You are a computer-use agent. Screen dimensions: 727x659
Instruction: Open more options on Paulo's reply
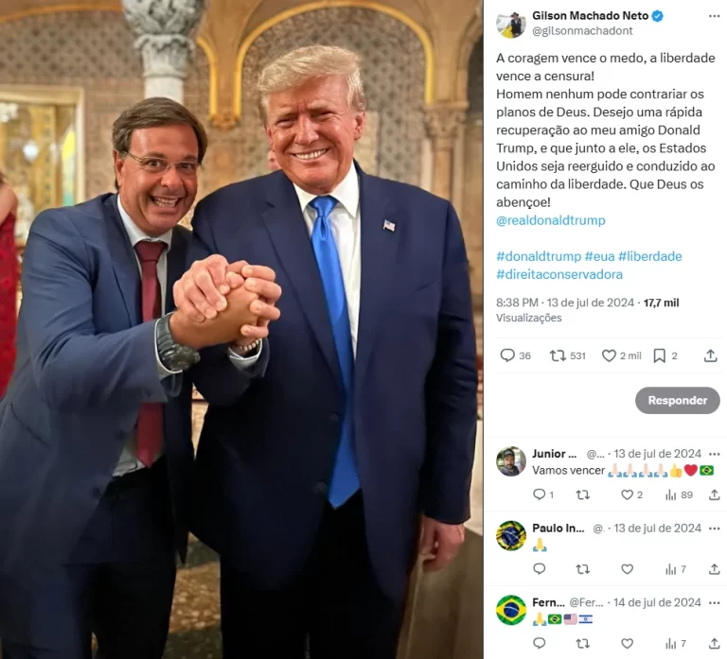coord(715,529)
